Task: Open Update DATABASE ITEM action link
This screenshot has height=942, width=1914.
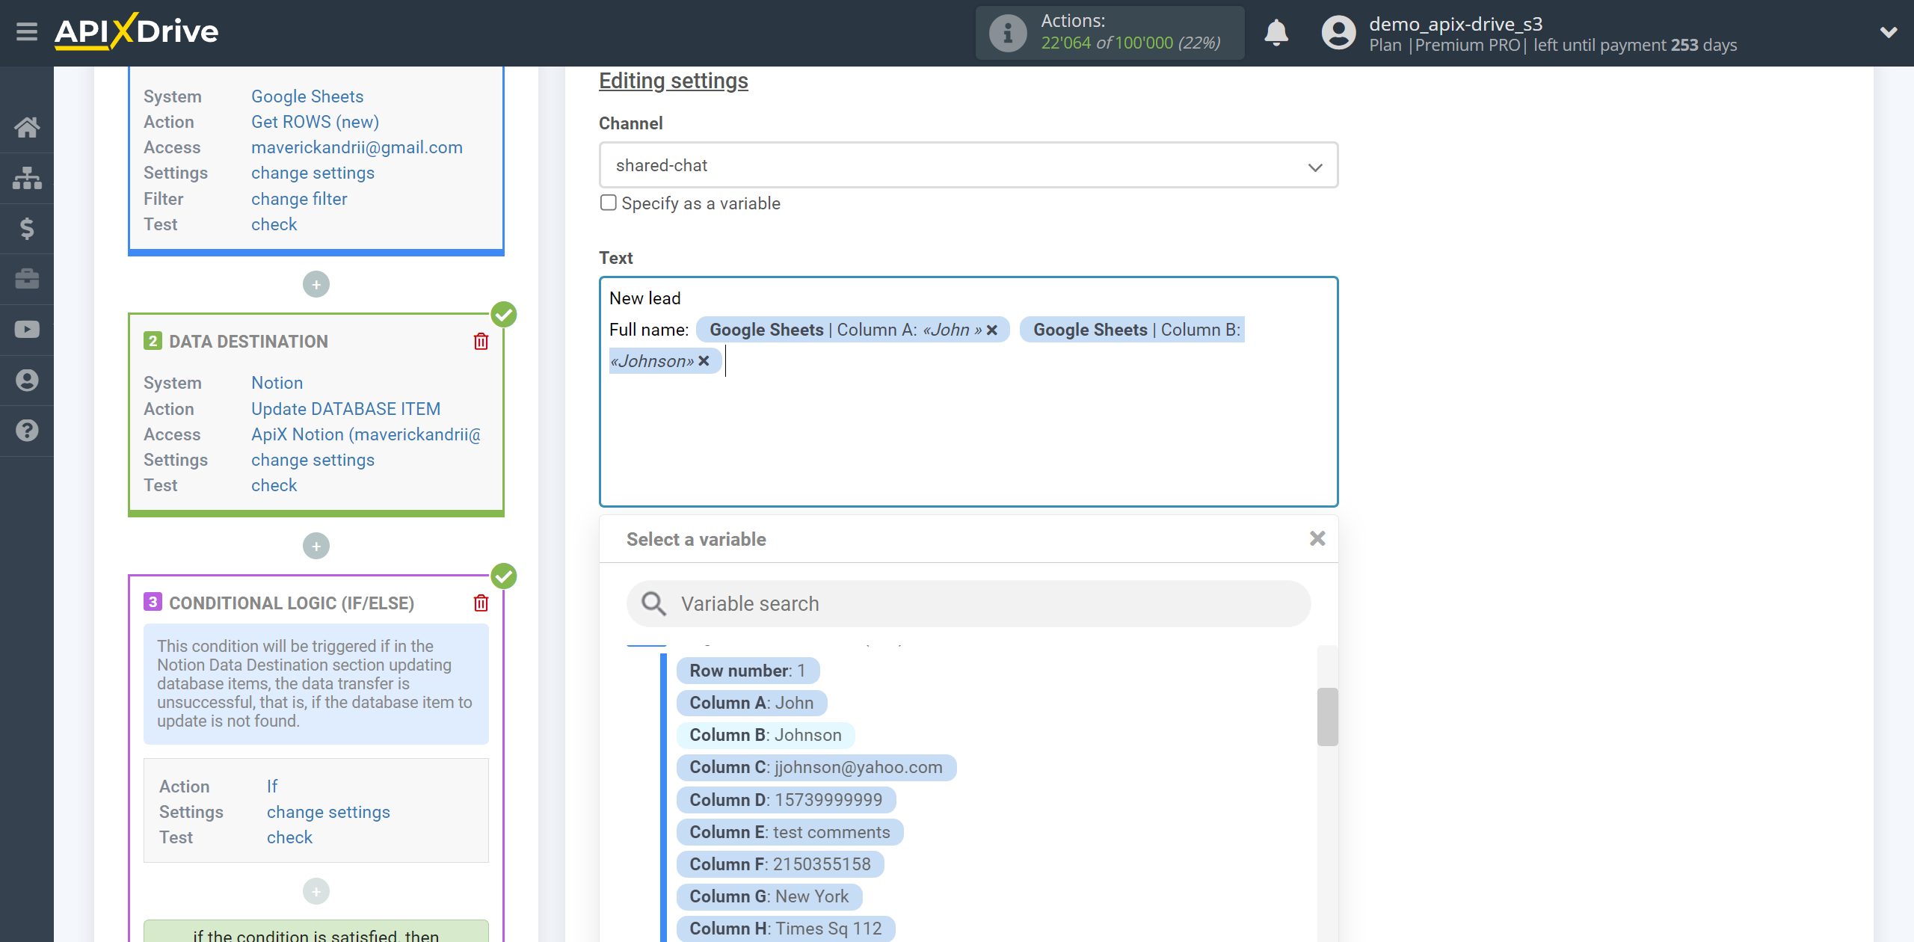Action: (345, 409)
